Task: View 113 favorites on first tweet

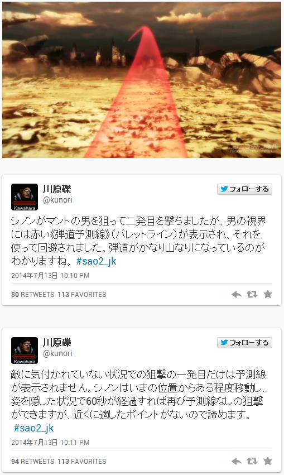Action: tap(82, 295)
